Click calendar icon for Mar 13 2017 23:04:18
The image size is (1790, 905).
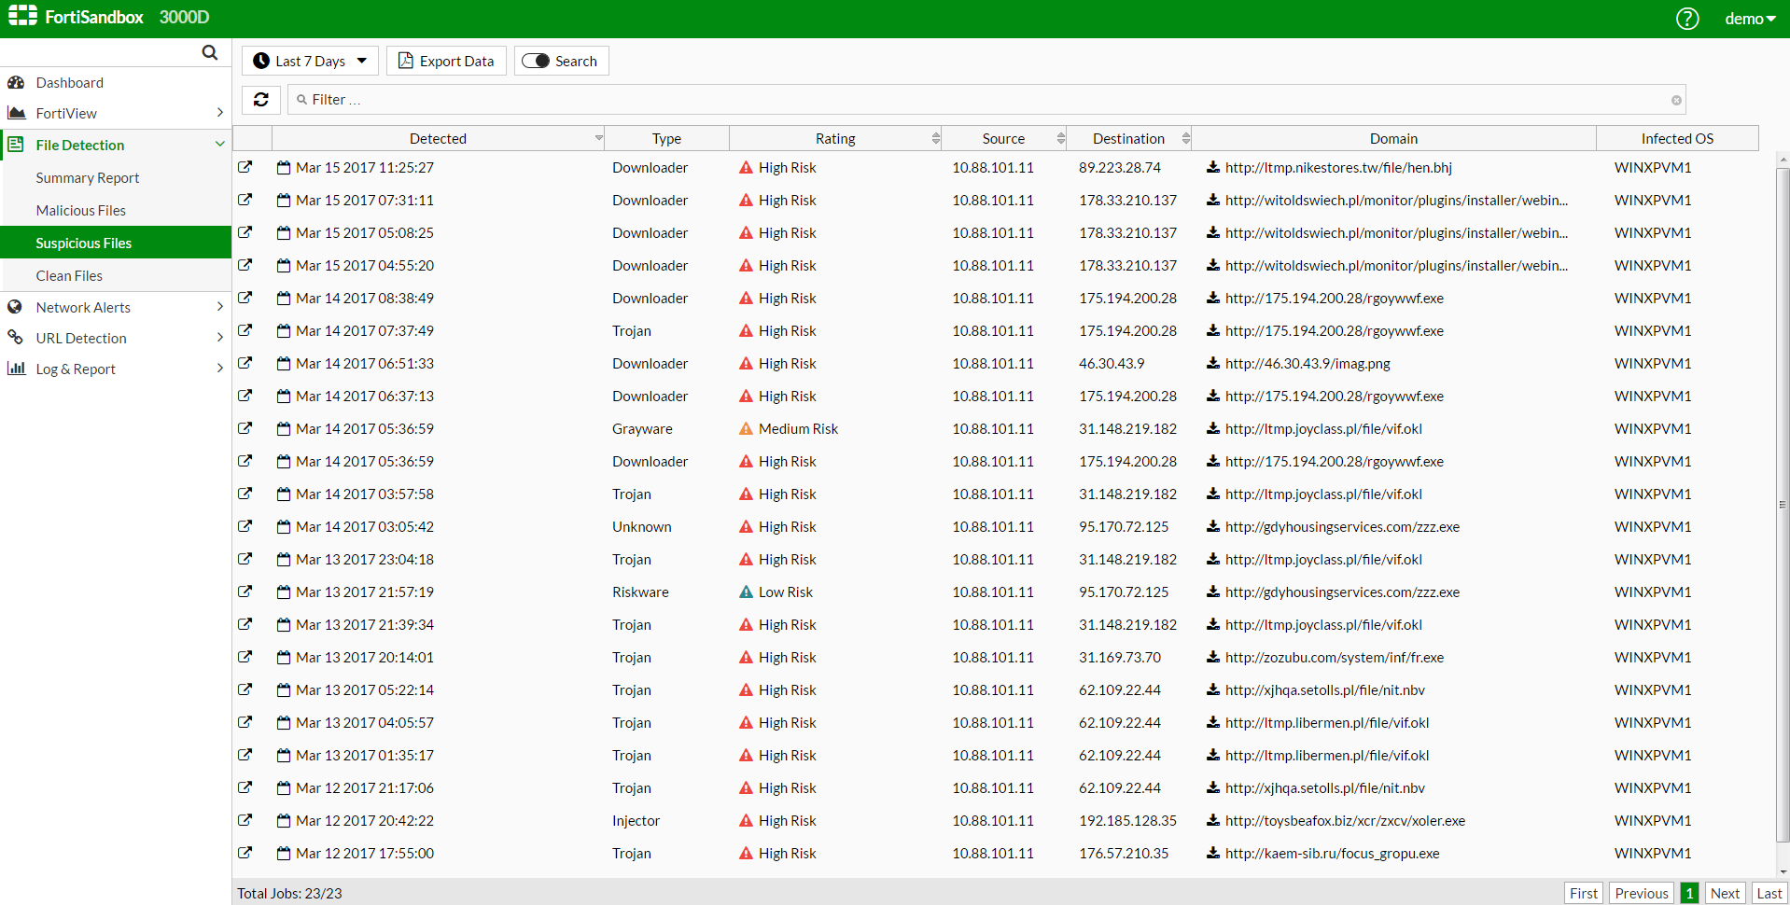(284, 559)
